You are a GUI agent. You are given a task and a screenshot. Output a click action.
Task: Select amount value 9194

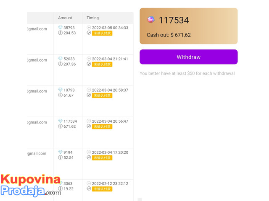pos(68,152)
